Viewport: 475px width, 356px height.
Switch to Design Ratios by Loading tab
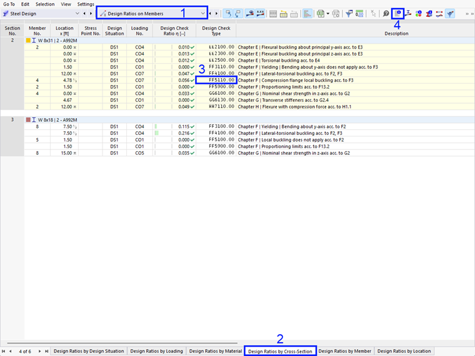(x=157, y=351)
